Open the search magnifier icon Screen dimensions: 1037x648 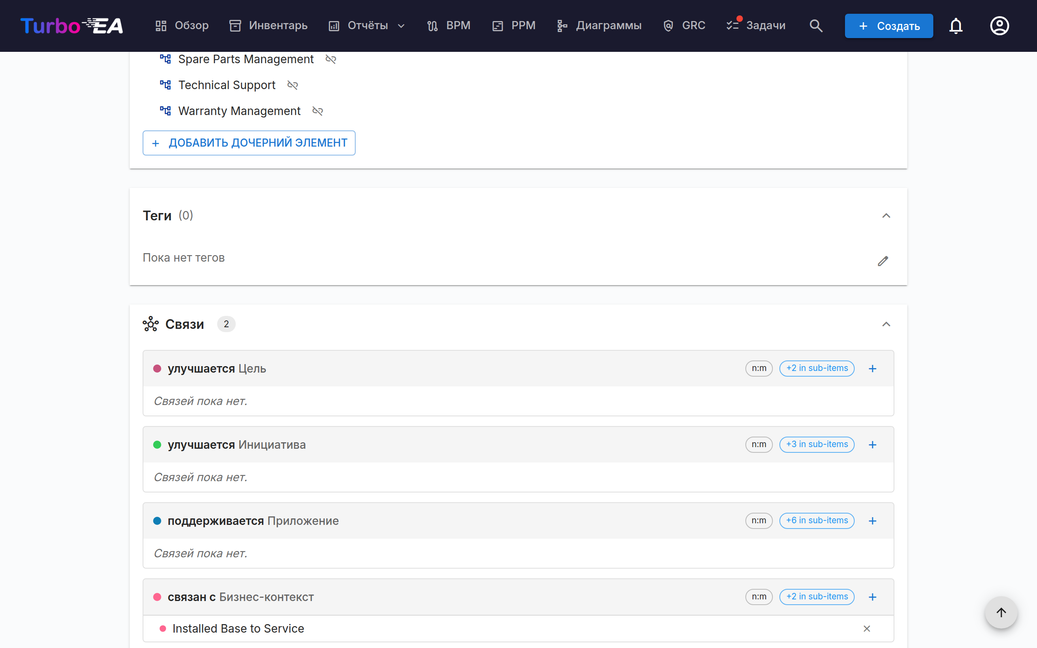[816, 26]
